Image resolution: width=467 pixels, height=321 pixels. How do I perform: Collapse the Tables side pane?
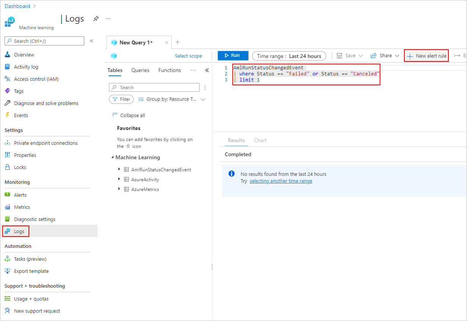(x=207, y=70)
